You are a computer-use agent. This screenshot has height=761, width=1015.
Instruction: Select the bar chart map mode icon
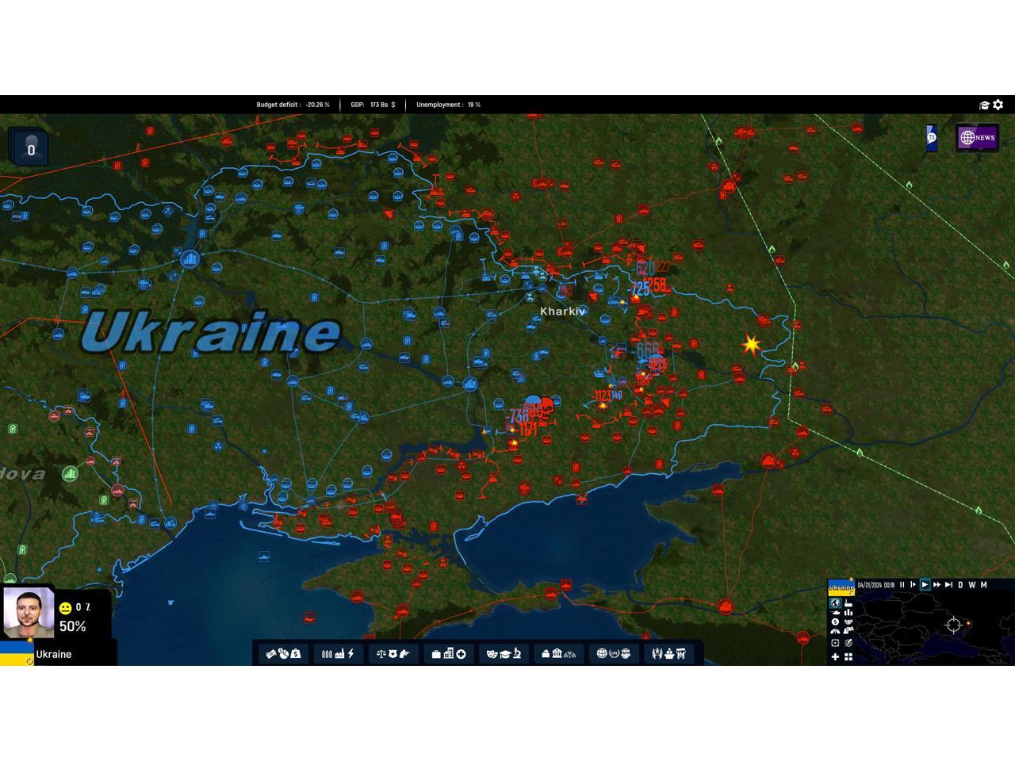(848, 613)
